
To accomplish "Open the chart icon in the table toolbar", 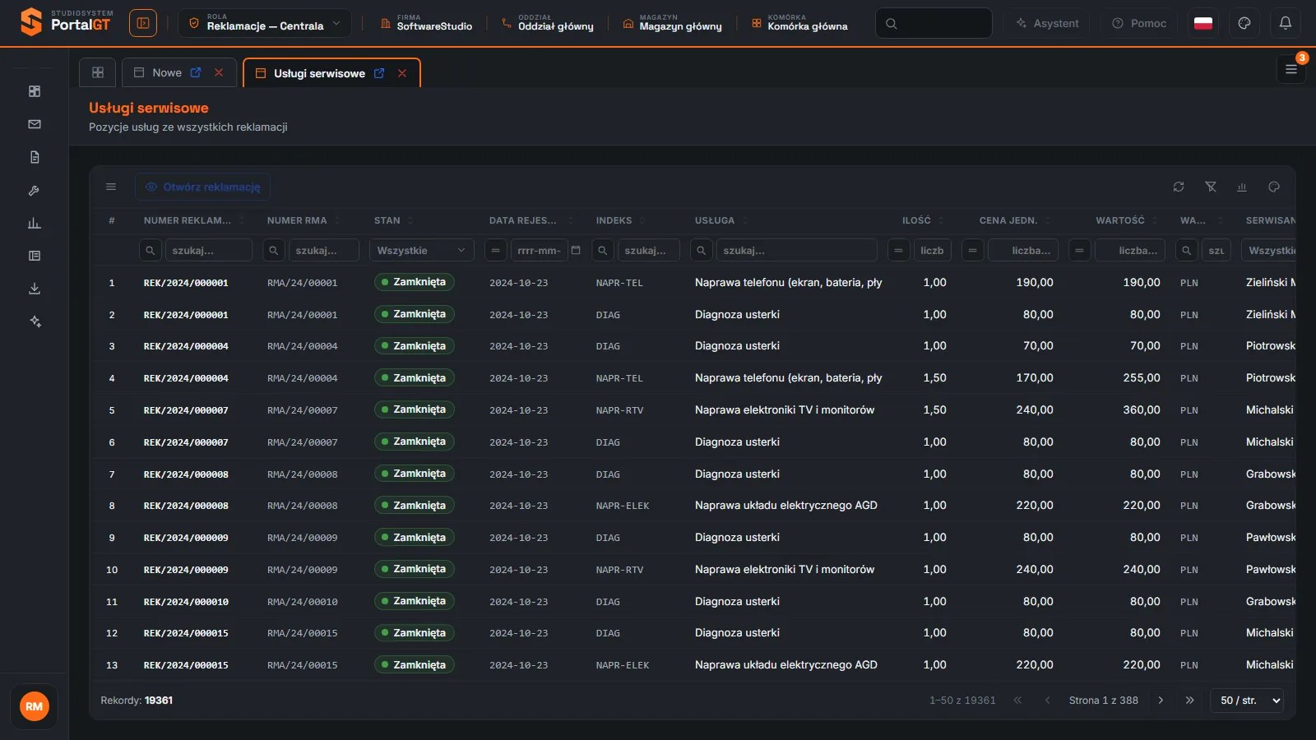I will click(x=1242, y=187).
